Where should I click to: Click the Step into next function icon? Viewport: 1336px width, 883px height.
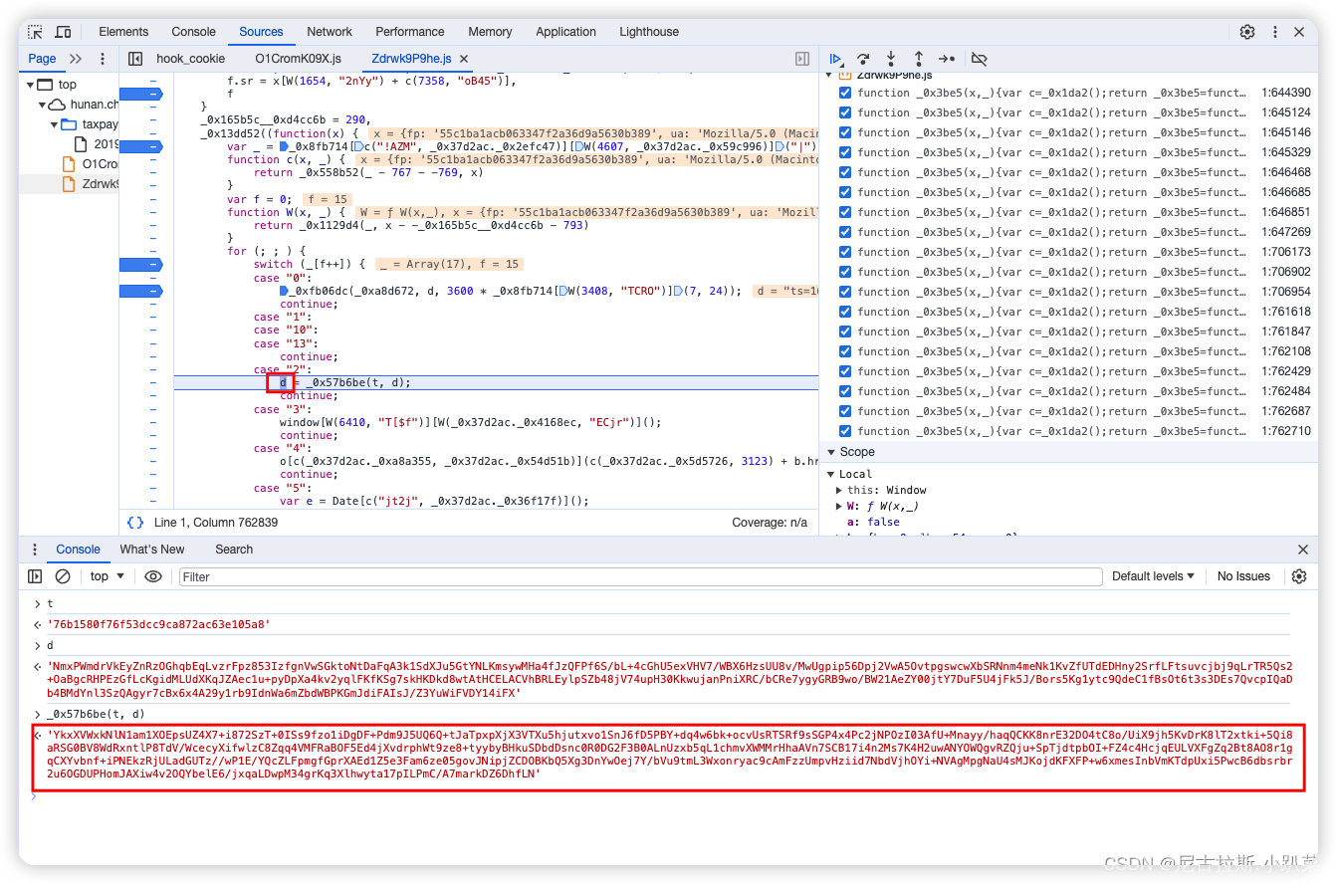tap(891, 59)
